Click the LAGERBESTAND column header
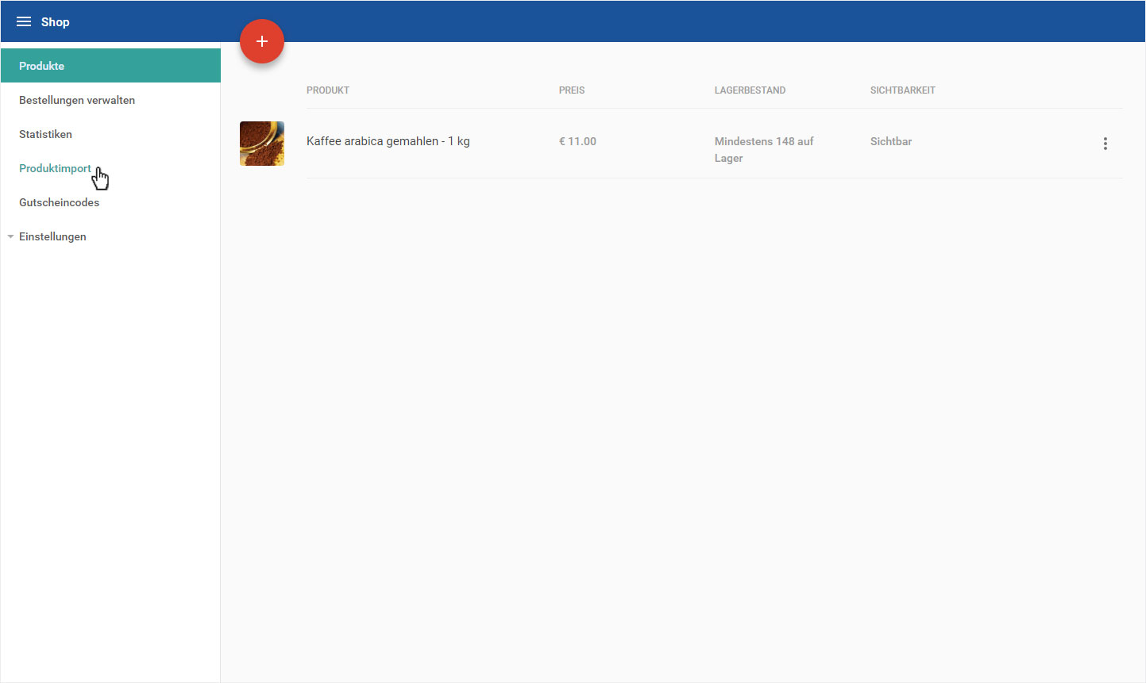 point(750,90)
